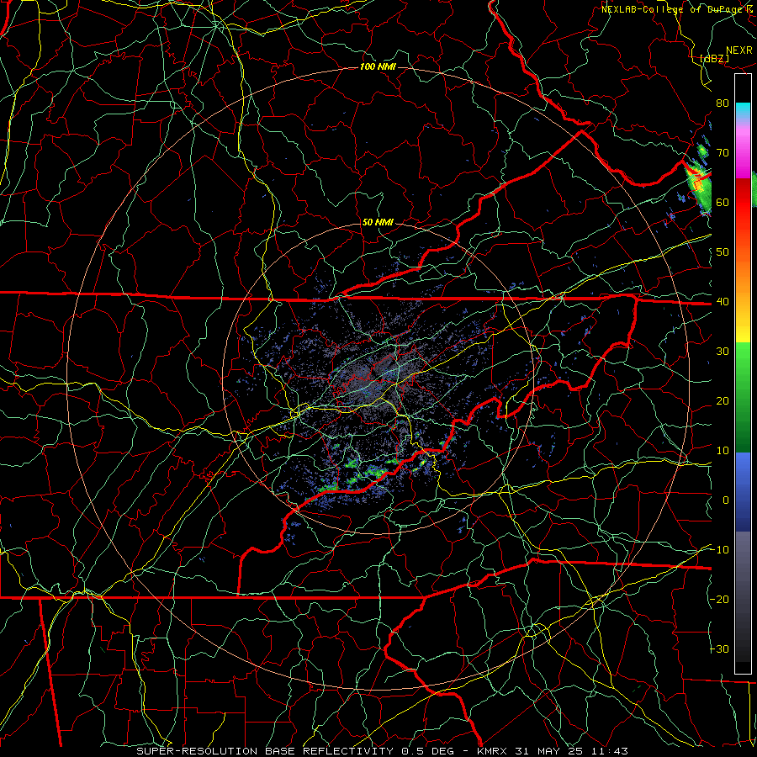Click the -30 value on dBZ scale

point(720,649)
